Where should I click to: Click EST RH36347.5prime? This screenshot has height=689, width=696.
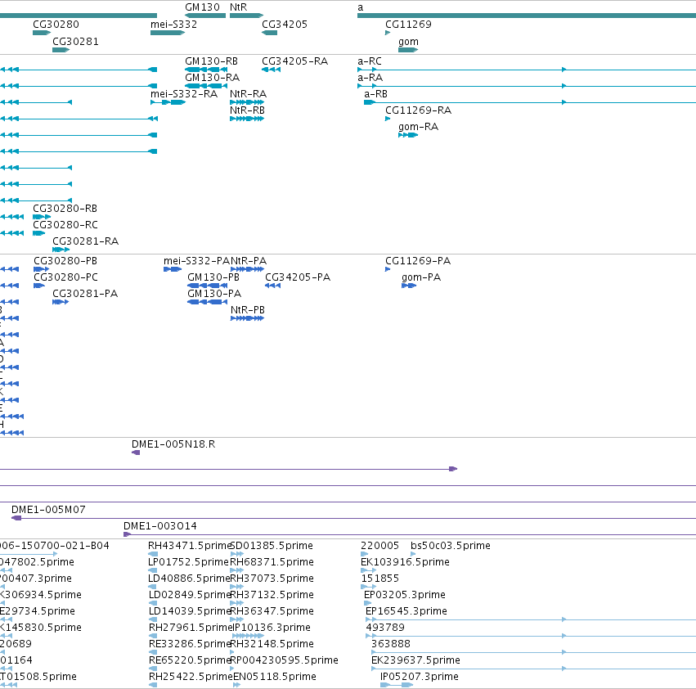[236, 619]
